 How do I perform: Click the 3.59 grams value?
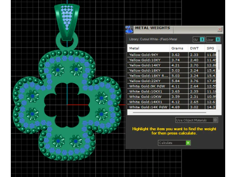pos(176,97)
